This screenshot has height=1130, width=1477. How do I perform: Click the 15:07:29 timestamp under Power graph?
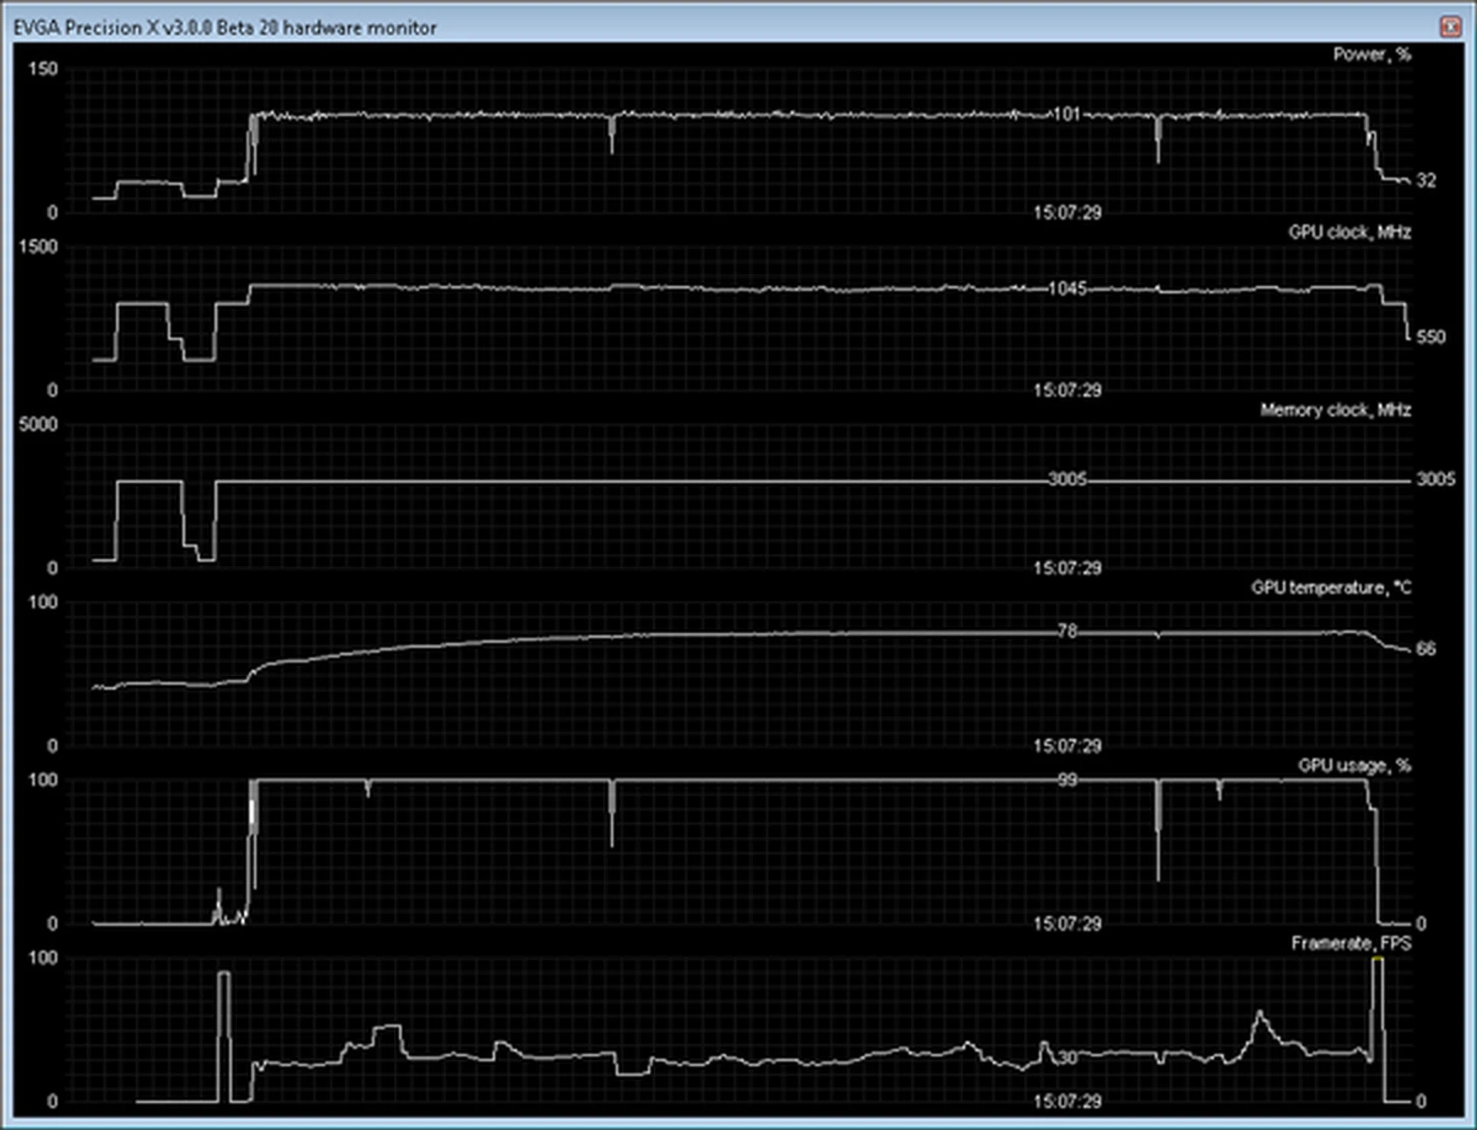point(1067,212)
